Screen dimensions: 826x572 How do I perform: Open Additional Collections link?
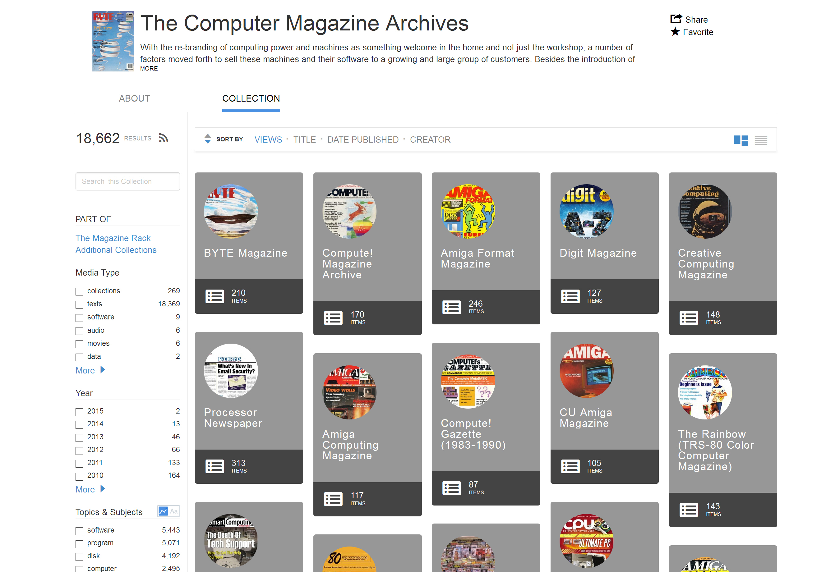click(x=116, y=250)
